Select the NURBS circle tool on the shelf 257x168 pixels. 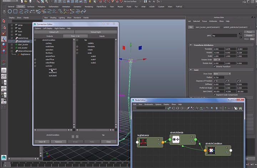10,11
